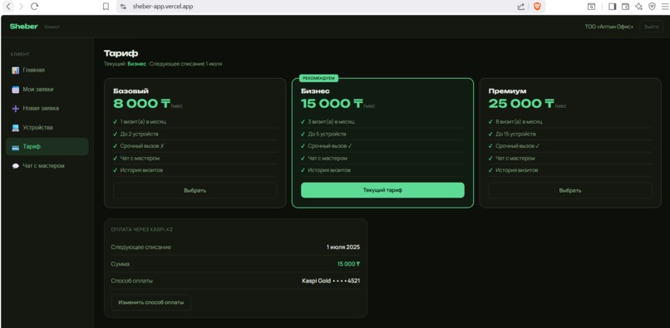The image size is (670, 328).
Task: Open the browser hamburger menu
Action: [664, 7]
